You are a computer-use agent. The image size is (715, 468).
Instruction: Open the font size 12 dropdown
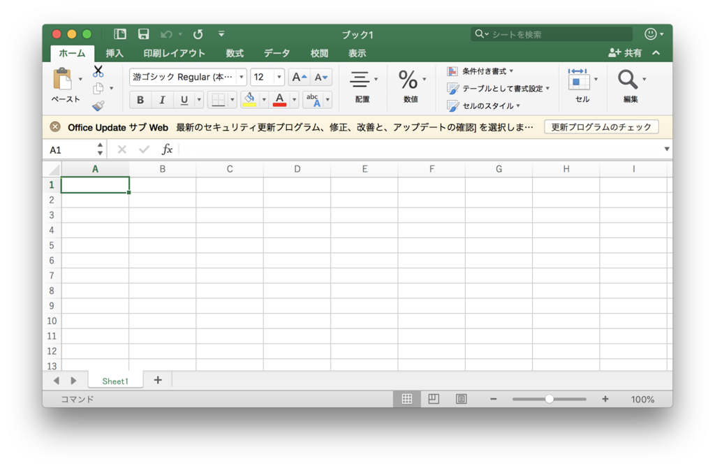click(x=279, y=77)
